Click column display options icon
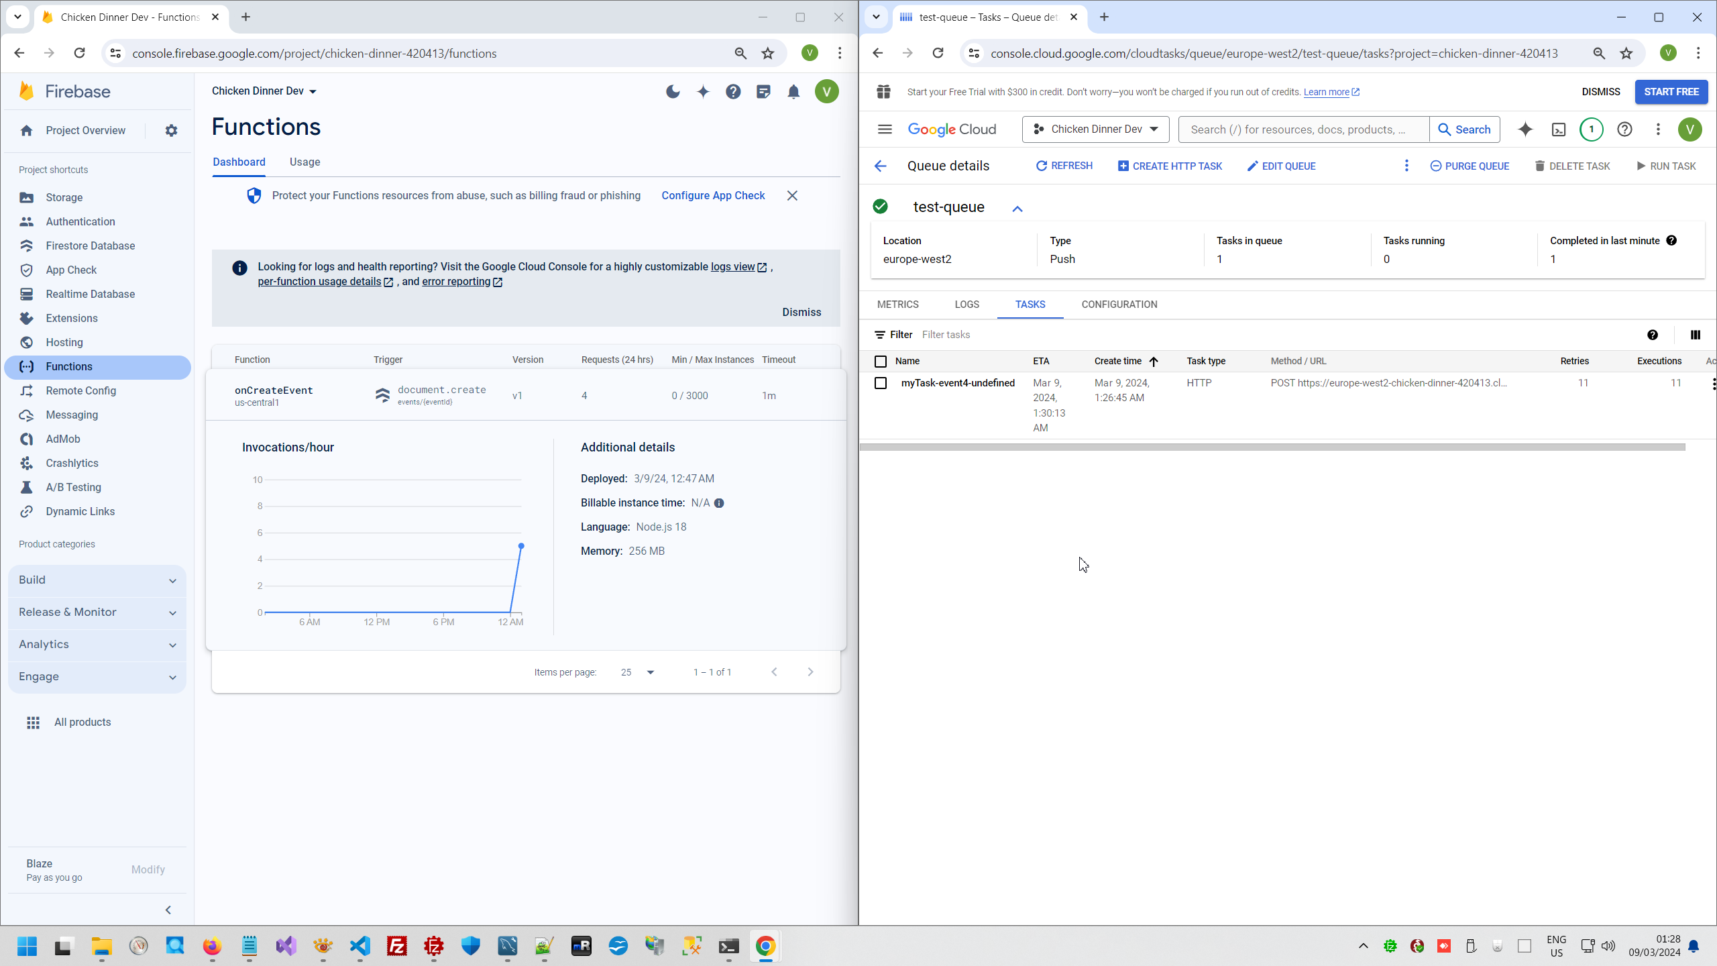This screenshot has height=966, width=1717. pos(1695,335)
